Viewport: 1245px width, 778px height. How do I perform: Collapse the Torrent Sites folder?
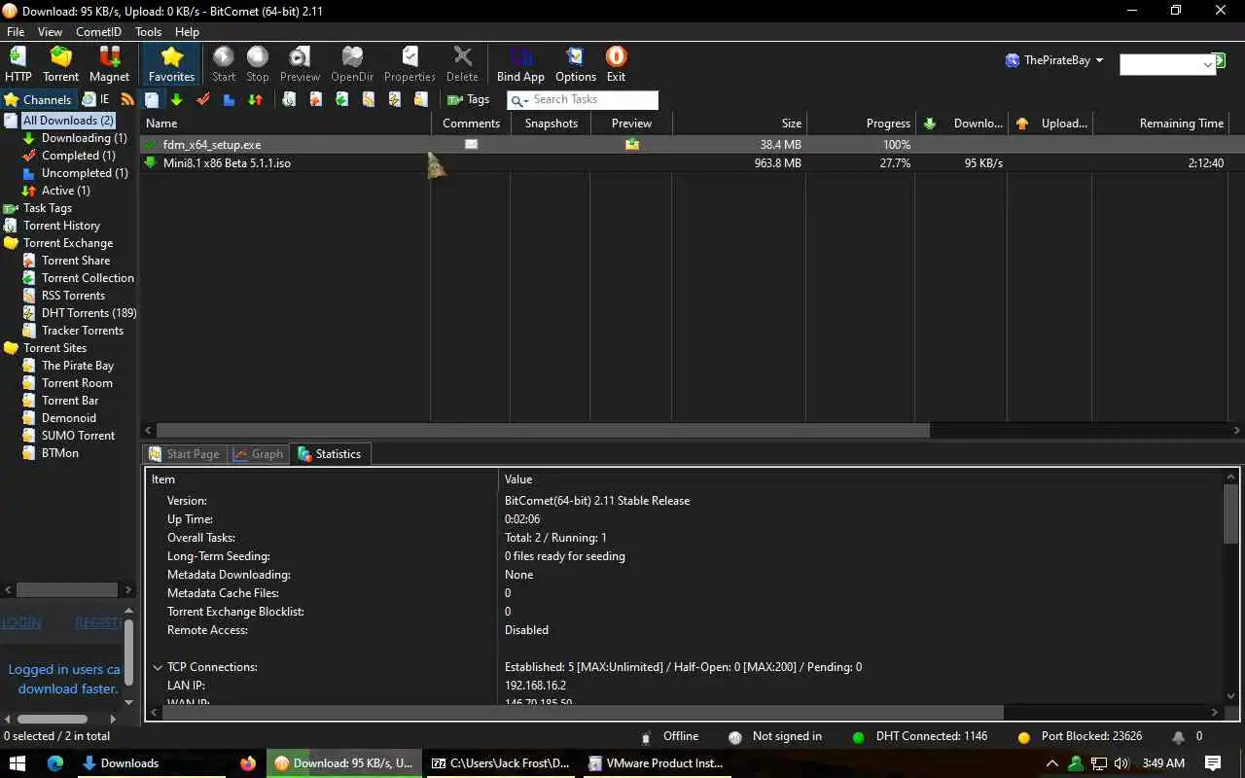coord(54,348)
